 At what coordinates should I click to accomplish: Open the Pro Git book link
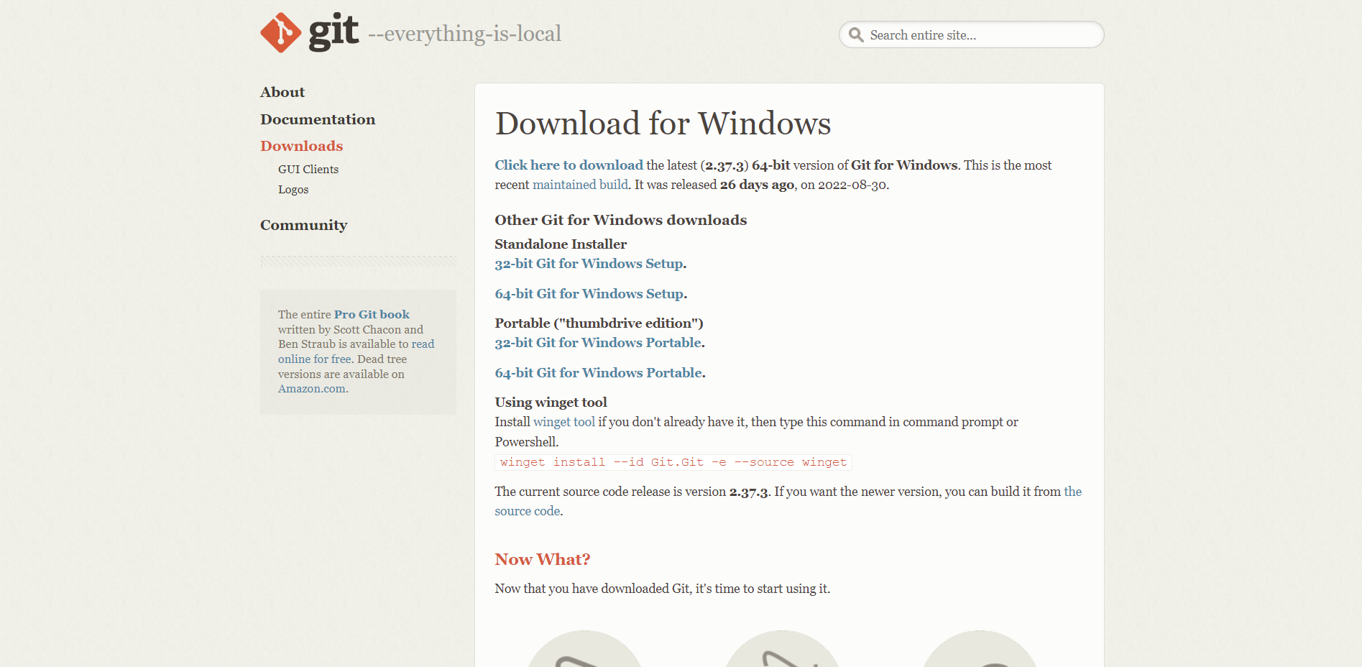[x=372, y=314]
